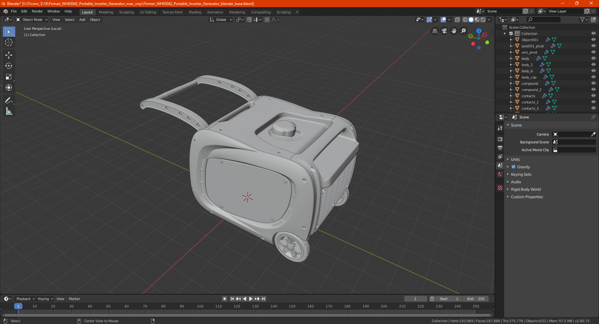Open the pivot point dropdown

click(x=240, y=20)
